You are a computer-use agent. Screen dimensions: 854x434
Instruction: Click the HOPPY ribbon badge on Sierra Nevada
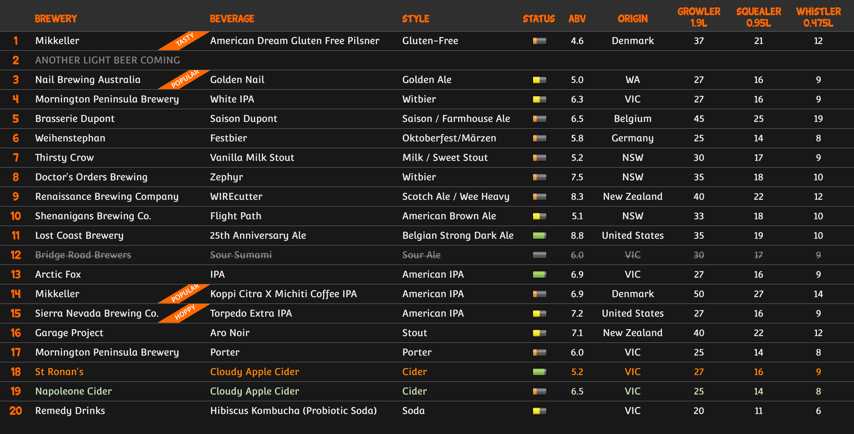(185, 312)
